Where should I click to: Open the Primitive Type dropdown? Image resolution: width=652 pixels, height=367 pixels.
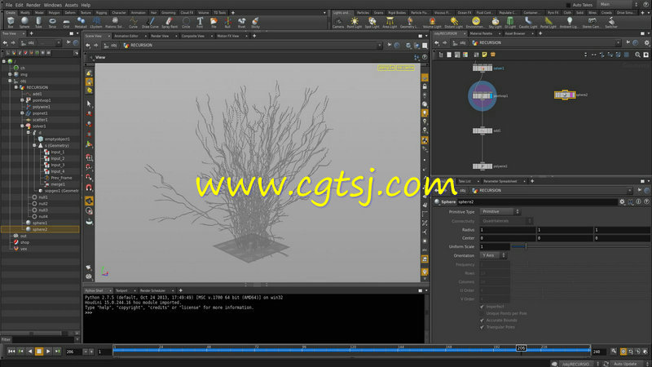pos(500,212)
